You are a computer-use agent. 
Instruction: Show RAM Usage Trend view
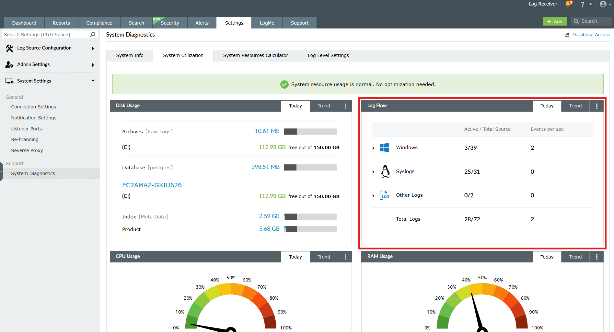point(575,257)
